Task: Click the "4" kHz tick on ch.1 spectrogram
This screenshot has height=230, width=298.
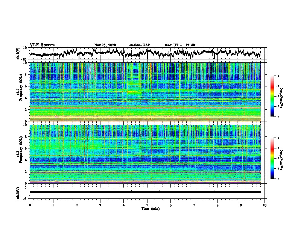Action: (x=26, y=98)
